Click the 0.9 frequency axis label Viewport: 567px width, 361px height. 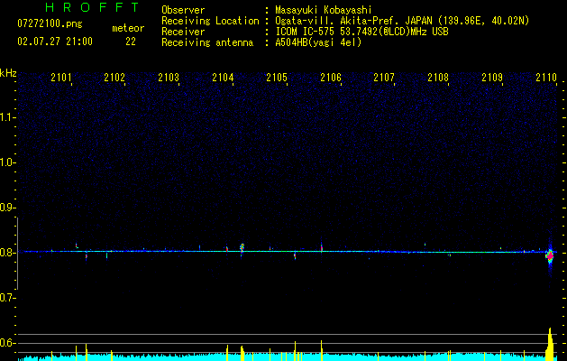(7, 208)
